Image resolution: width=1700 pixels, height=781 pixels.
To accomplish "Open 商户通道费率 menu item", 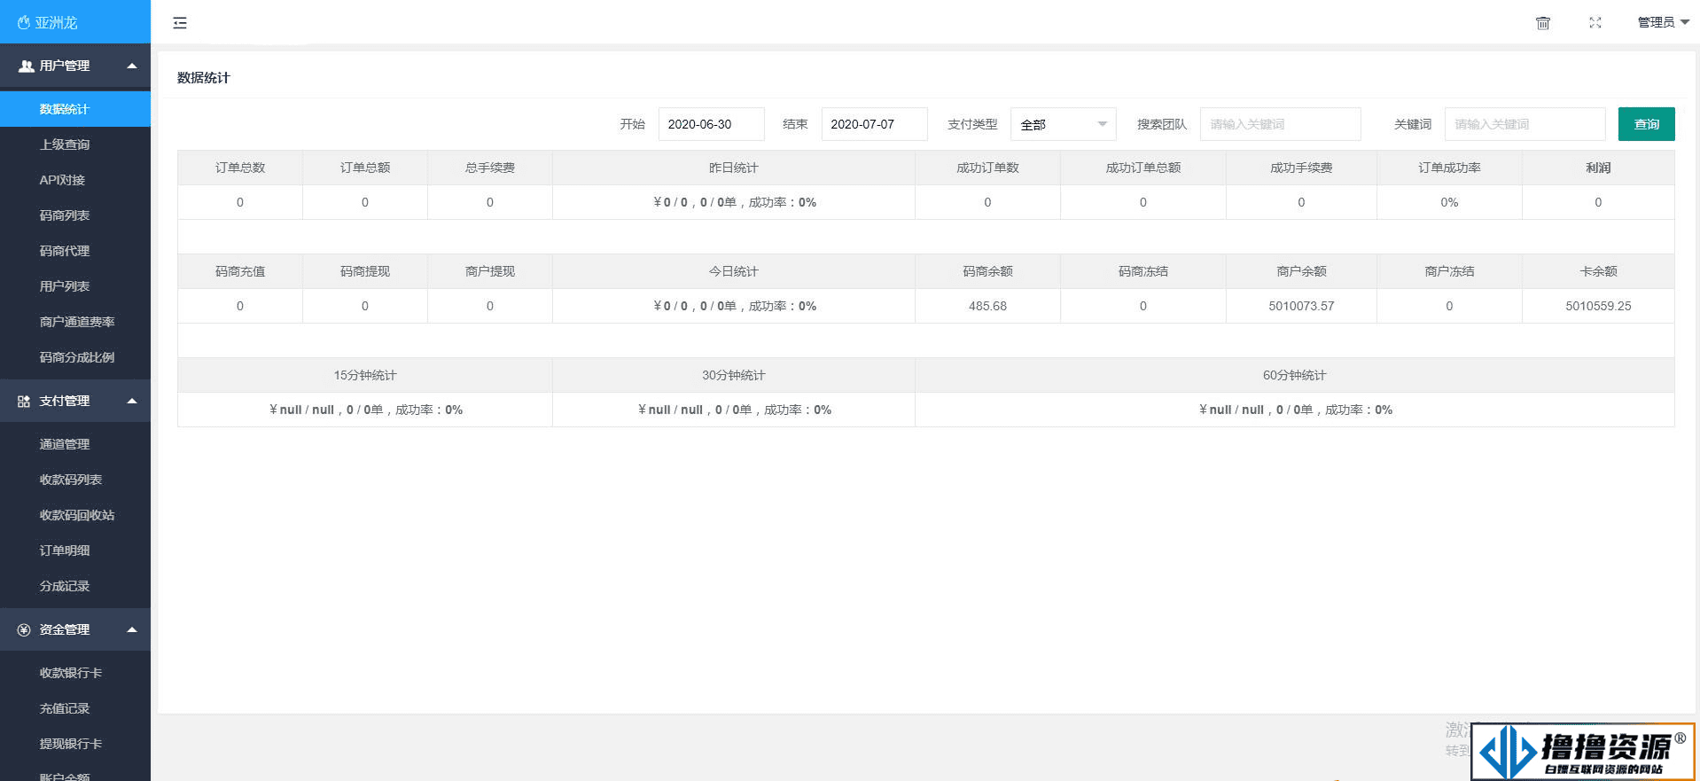I will coord(75,322).
